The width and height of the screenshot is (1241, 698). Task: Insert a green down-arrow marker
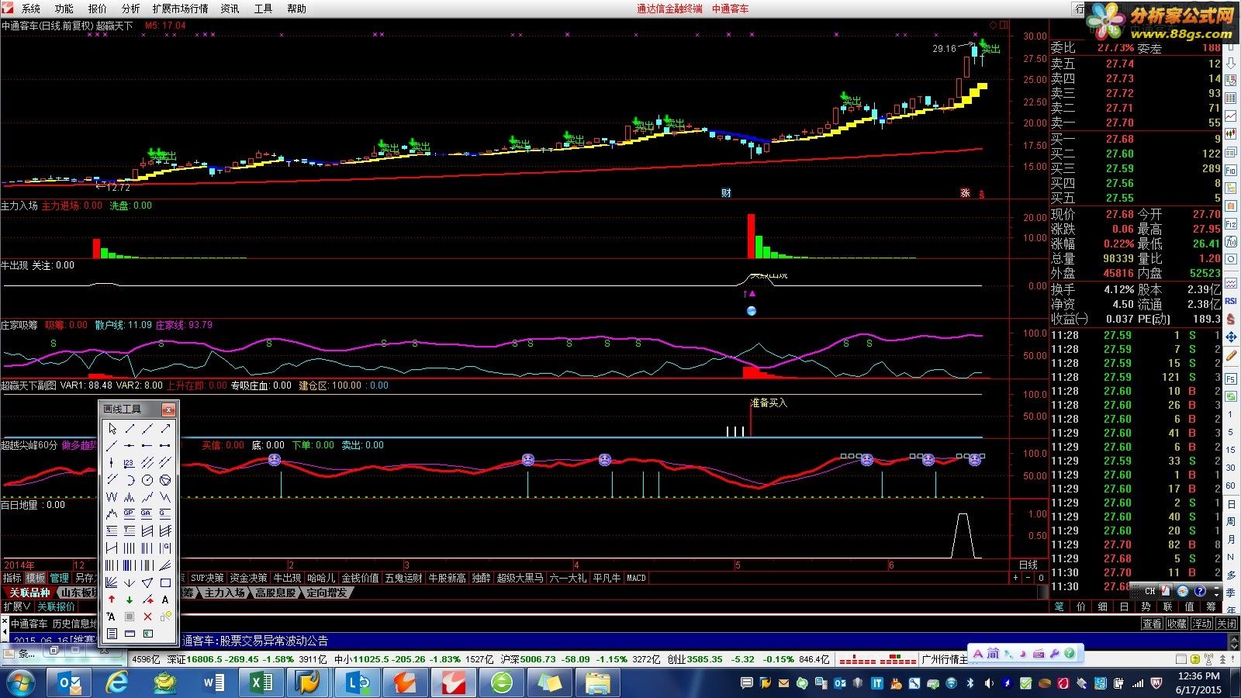[x=130, y=600]
